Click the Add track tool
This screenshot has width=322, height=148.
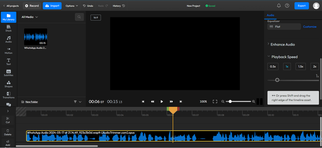click(x=8, y=143)
